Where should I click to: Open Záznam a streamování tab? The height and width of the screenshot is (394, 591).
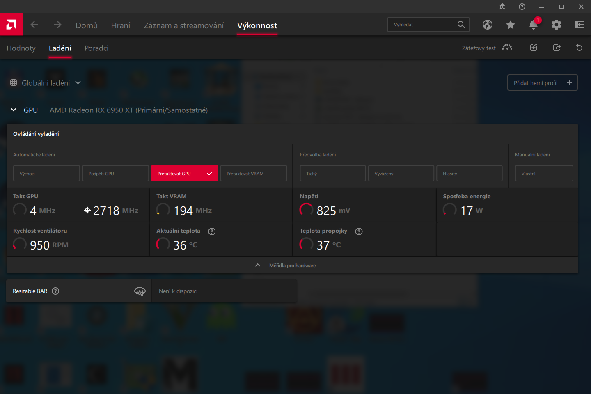(184, 25)
